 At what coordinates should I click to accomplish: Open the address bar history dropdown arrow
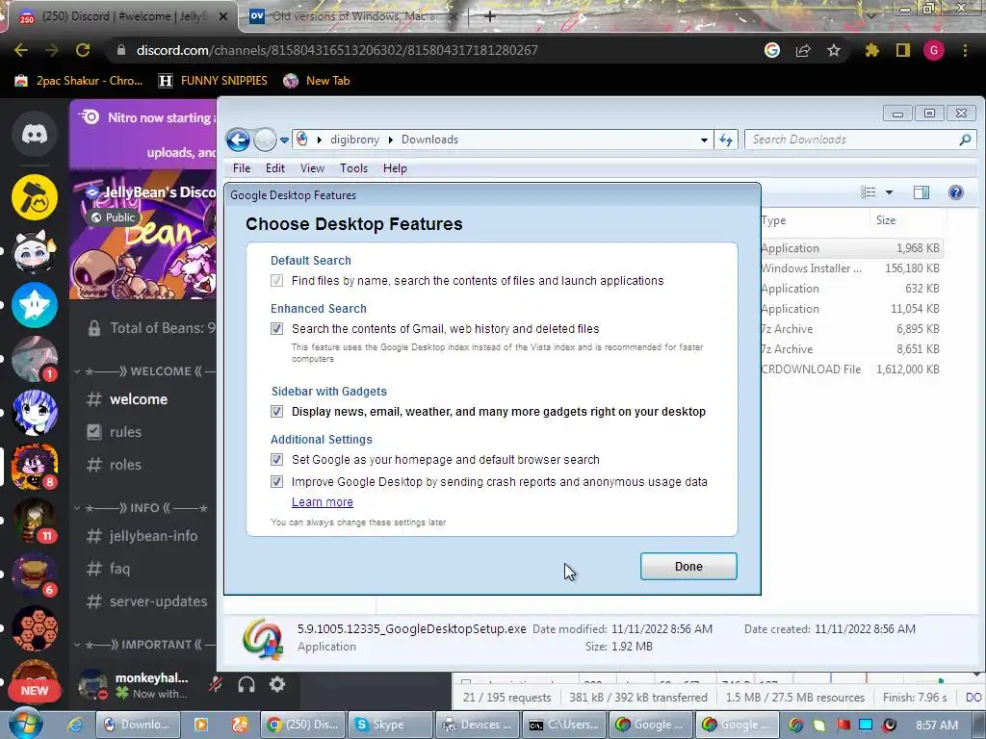coord(704,140)
